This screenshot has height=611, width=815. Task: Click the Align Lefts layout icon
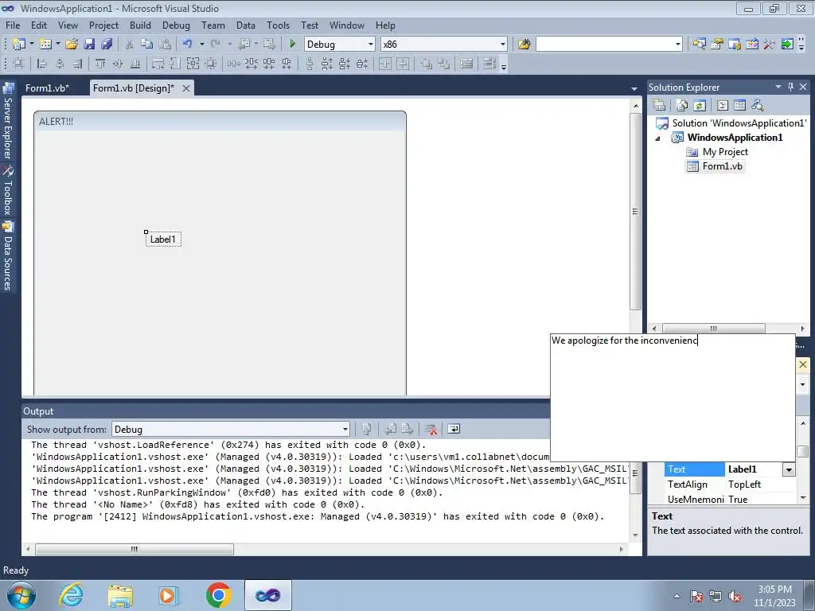click(43, 64)
